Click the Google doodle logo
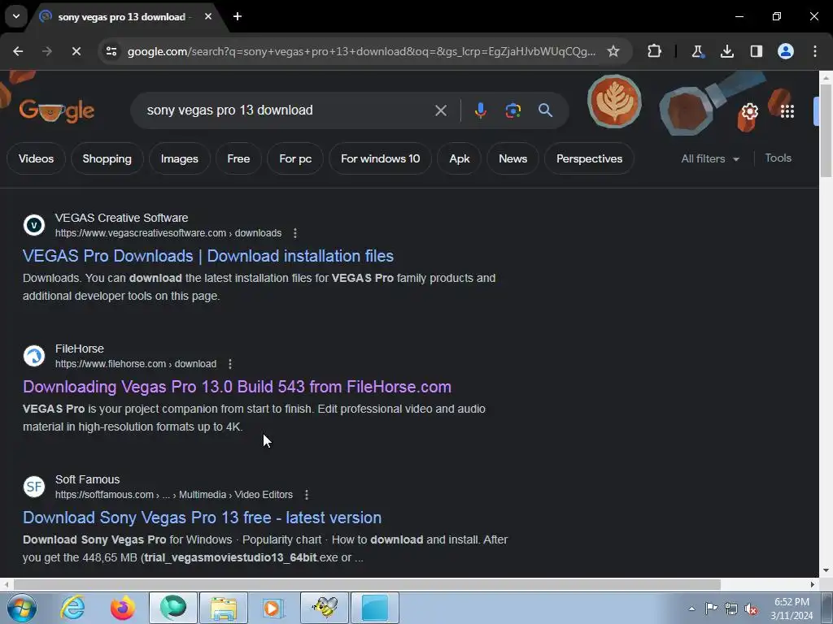Screen dimensions: 833x624 (57, 110)
